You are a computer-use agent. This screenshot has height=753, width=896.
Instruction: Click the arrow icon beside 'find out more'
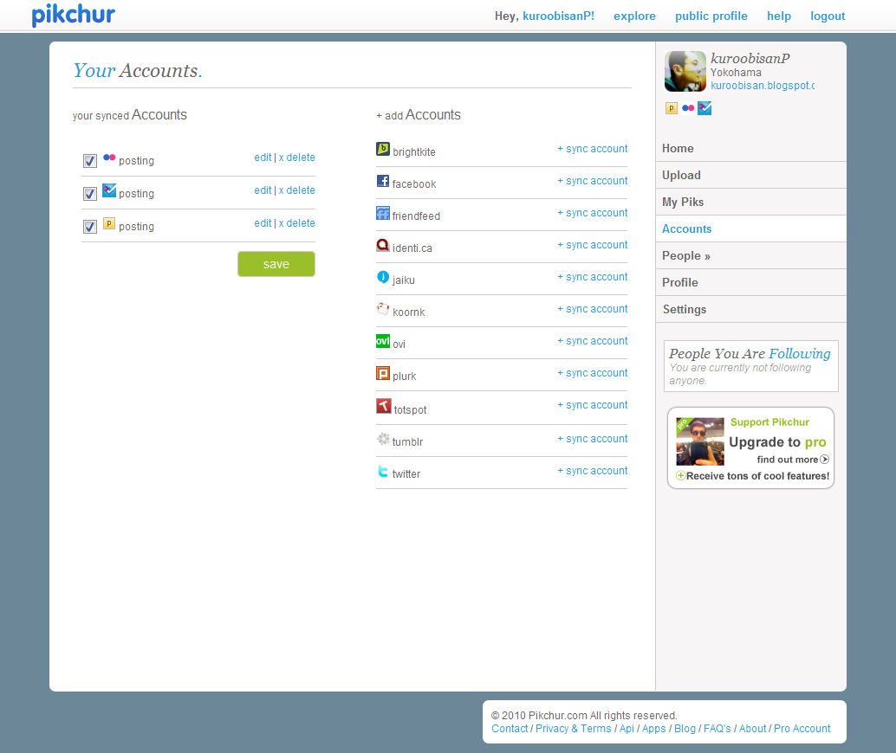825,459
